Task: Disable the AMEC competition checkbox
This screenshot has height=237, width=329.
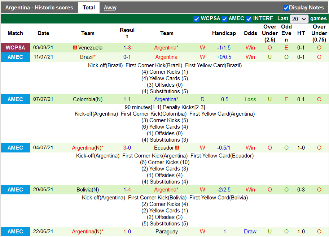Action: [x=224, y=19]
